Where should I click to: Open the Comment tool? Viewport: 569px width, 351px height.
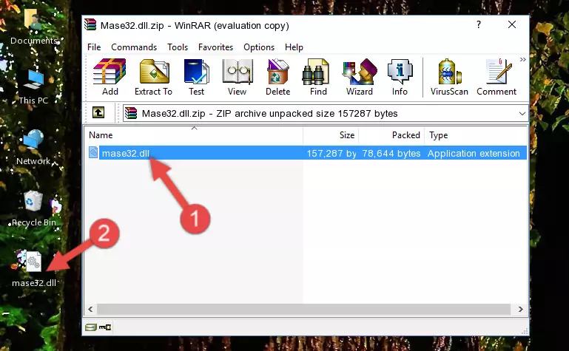(x=496, y=77)
